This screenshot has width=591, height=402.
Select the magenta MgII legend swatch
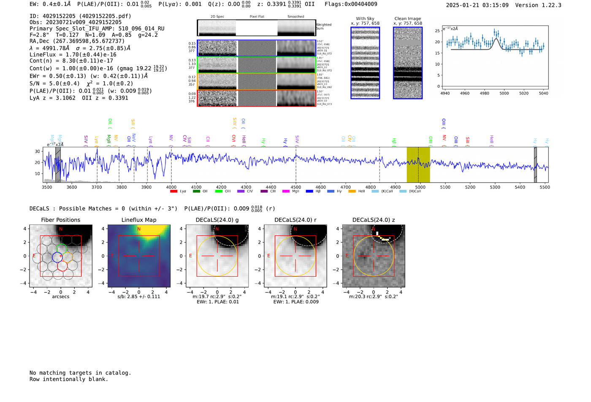286,192
